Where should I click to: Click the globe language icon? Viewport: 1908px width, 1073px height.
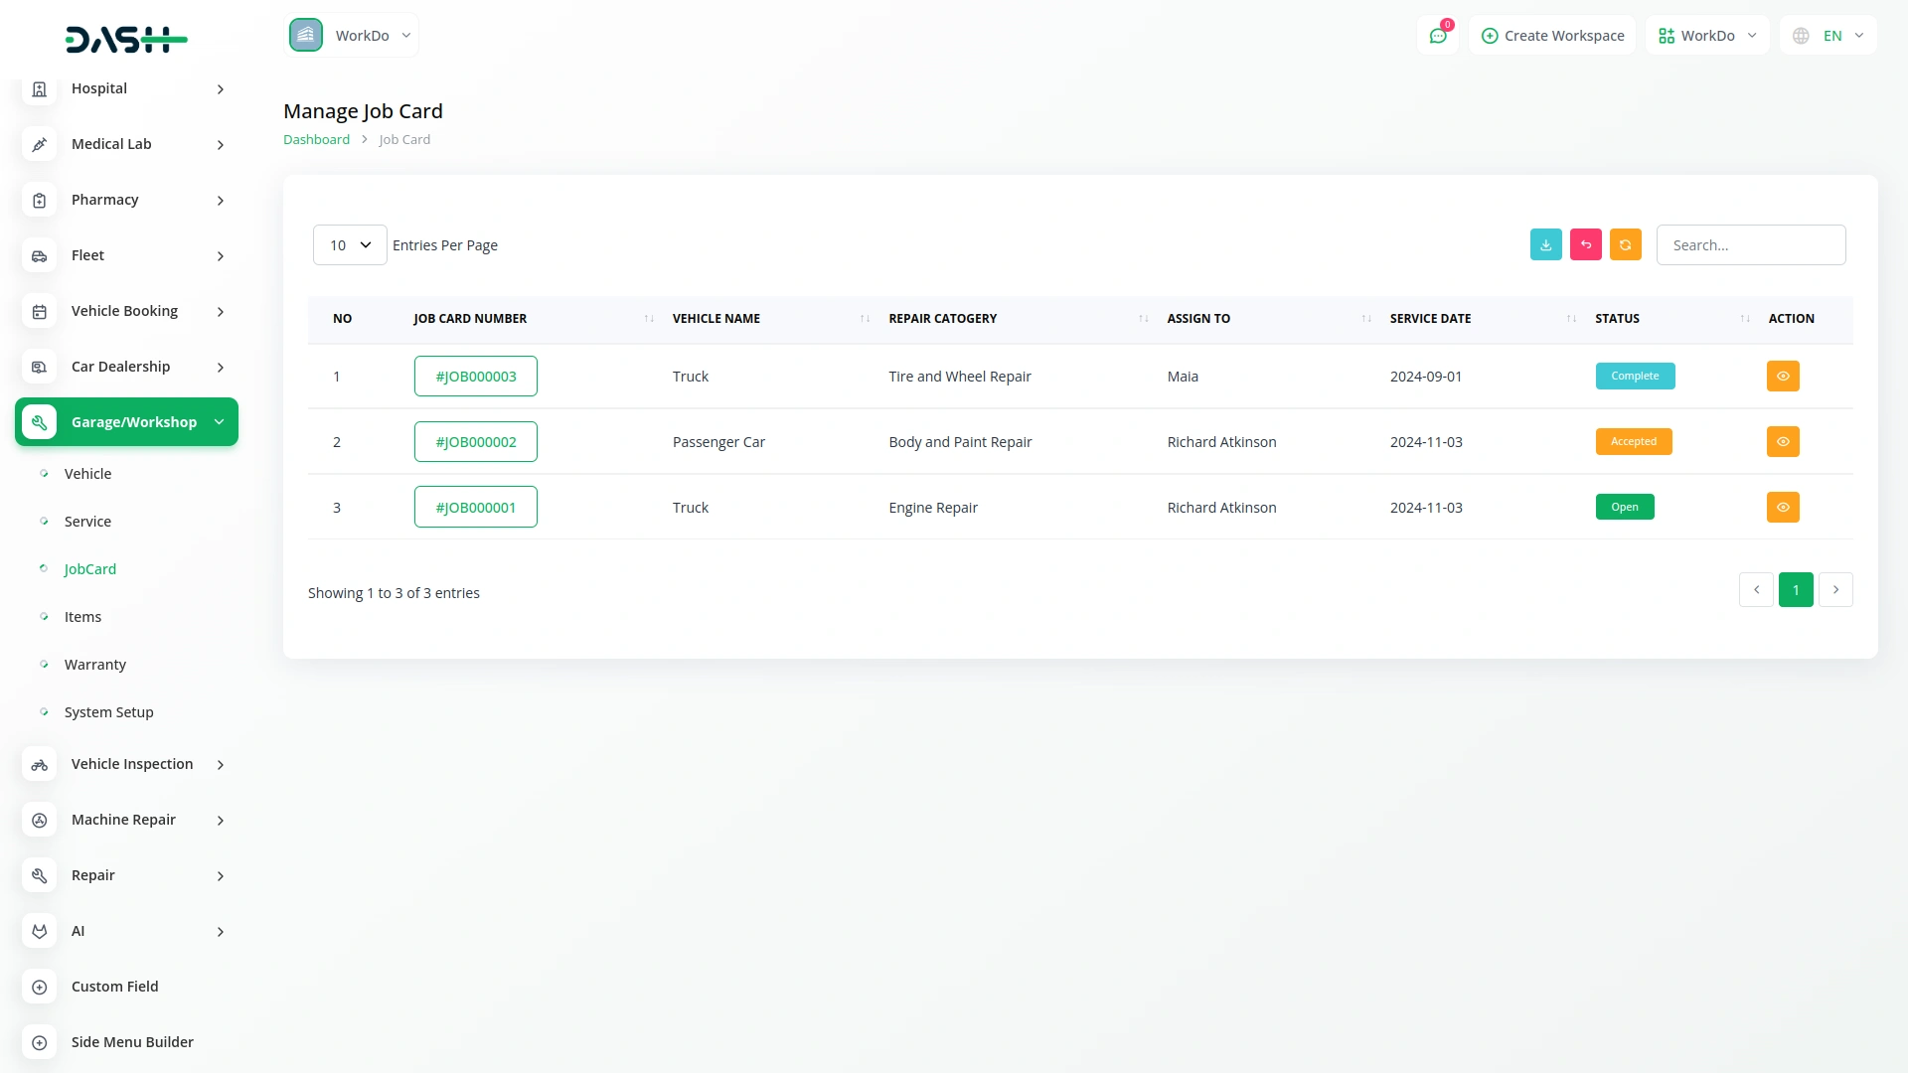click(x=1801, y=36)
